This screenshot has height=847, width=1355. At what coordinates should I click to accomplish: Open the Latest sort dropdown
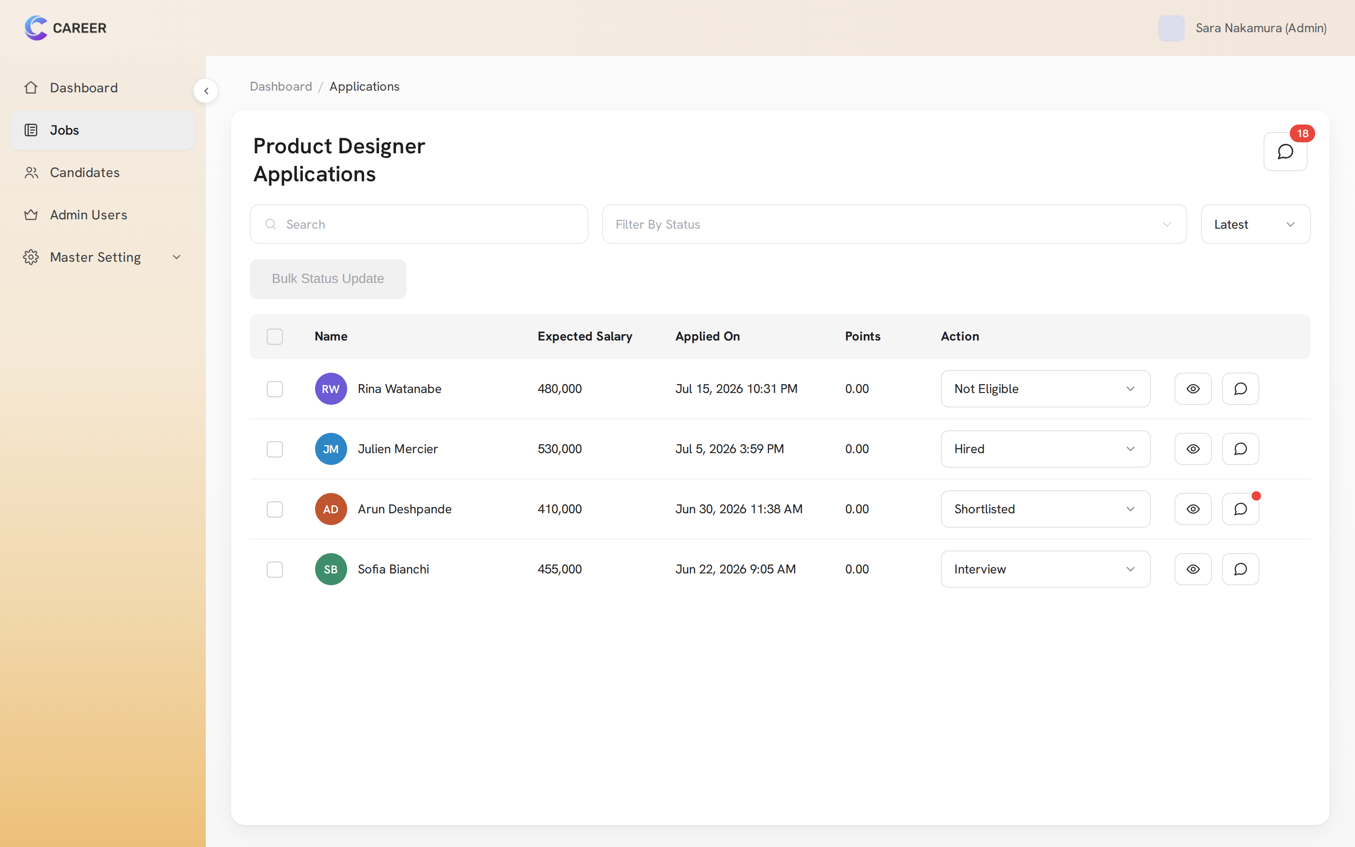[x=1255, y=224]
